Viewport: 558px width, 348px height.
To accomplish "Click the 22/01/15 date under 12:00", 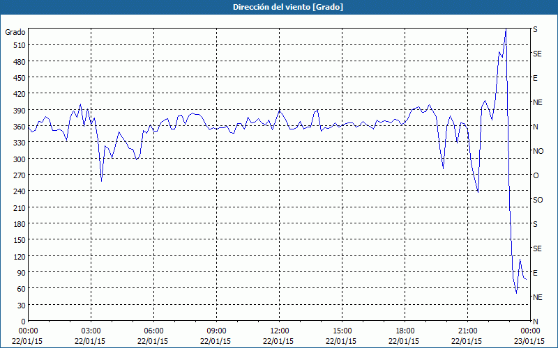I will [278, 341].
